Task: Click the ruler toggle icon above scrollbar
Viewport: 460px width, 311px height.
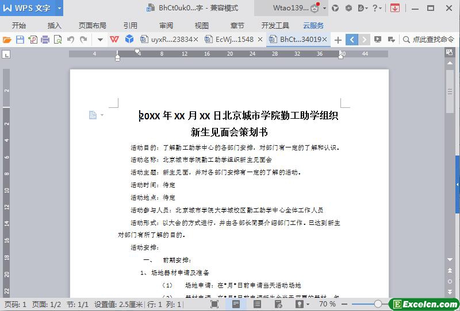Action: pos(450,52)
